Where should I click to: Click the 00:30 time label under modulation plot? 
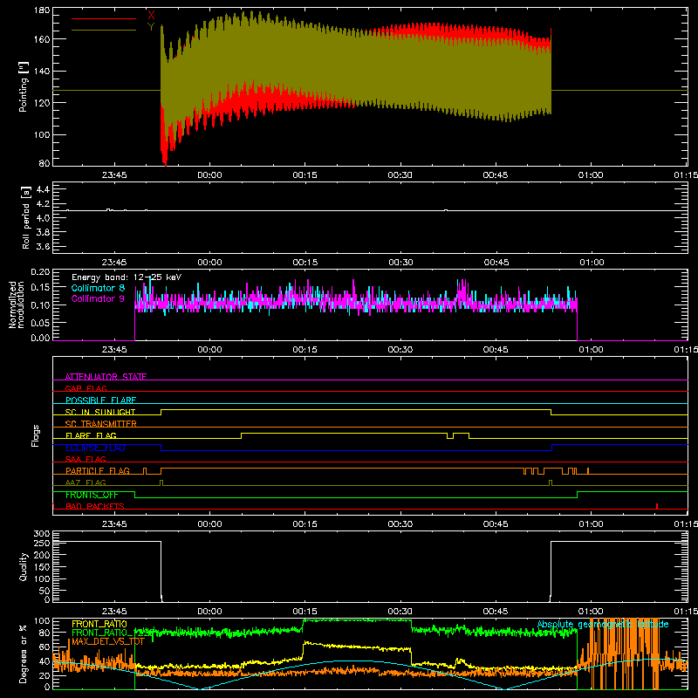[x=400, y=350]
